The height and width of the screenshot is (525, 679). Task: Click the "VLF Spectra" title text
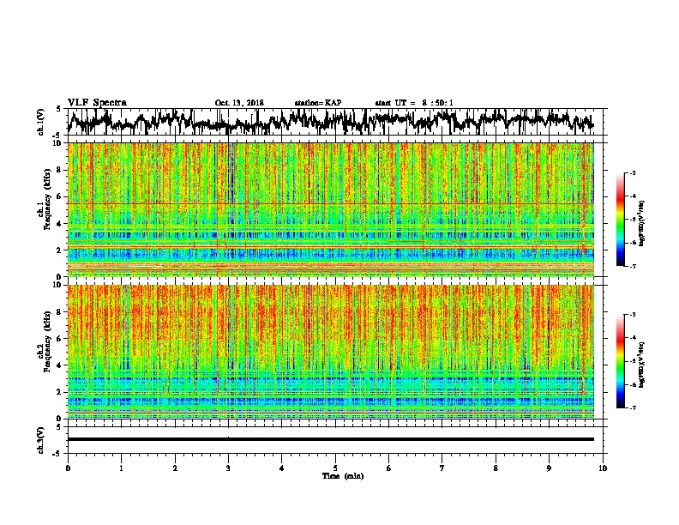[97, 103]
